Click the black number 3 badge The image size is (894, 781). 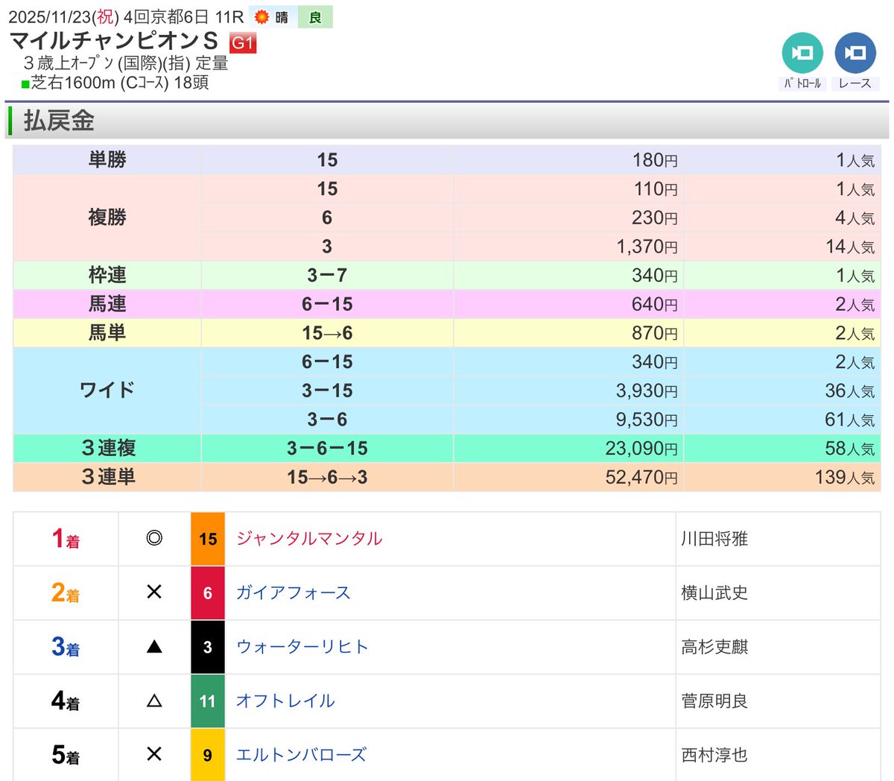pyautogui.click(x=208, y=647)
